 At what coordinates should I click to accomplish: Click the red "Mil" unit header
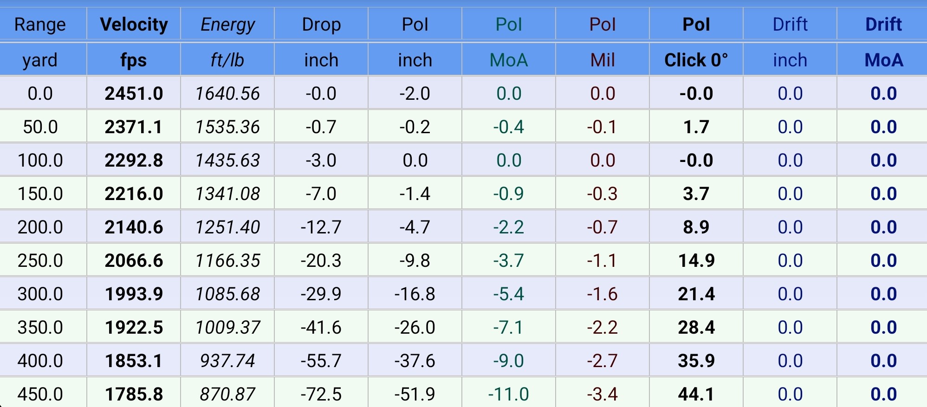(602, 60)
